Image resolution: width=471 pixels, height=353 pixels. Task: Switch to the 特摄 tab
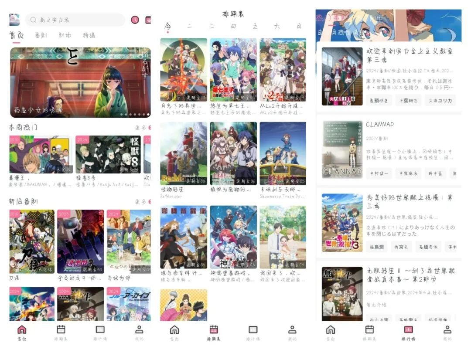[x=89, y=35]
